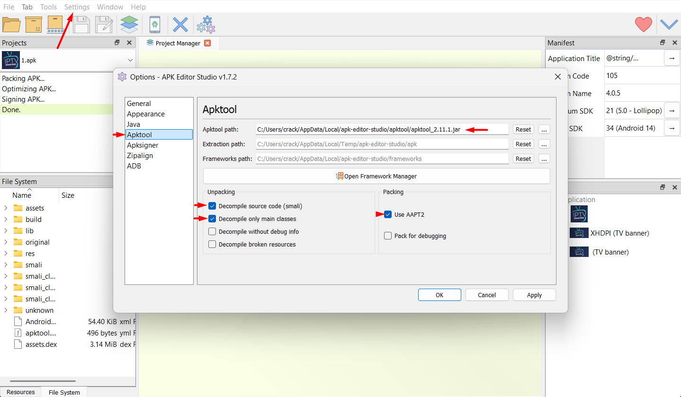The image size is (681, 397).
Task: Open options with the gears toolbar icon
Action: [x=206, y=25]
